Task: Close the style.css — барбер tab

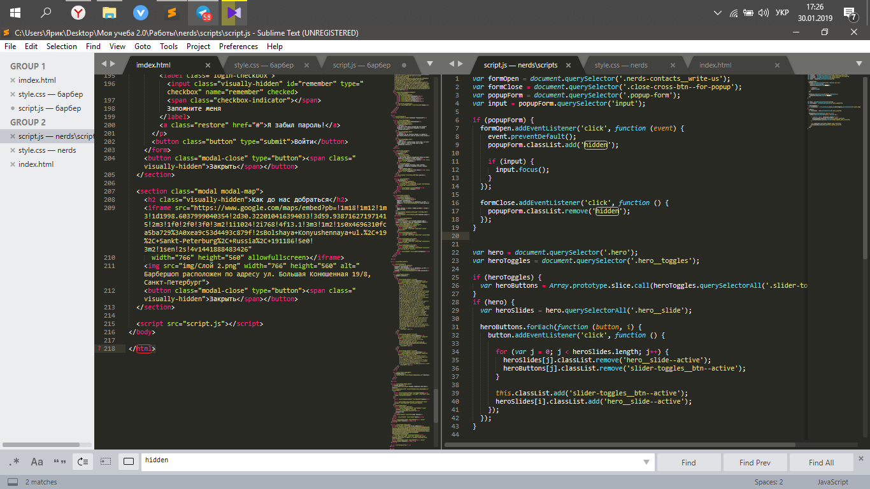Action: point(306,65)
